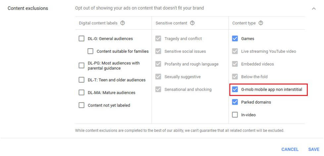This screenshot has width=324, height=156.
Task: Uncheck G-mob mobile app non interstitial
Action: [x=235, y=89]
